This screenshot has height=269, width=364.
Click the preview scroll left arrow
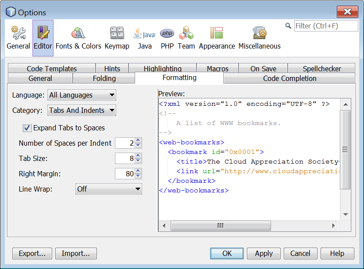[164, 226]
